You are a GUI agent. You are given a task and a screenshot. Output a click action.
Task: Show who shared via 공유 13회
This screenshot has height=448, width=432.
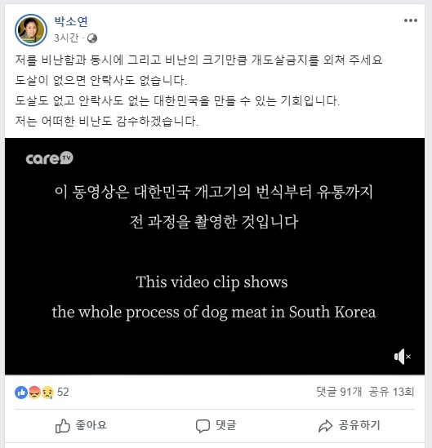click(x=391, y=392)
